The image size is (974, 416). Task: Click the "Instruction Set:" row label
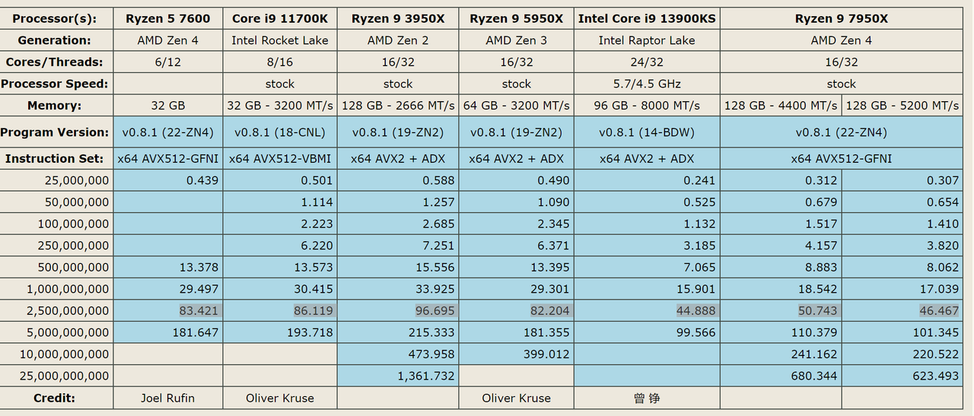coord(54,158)
